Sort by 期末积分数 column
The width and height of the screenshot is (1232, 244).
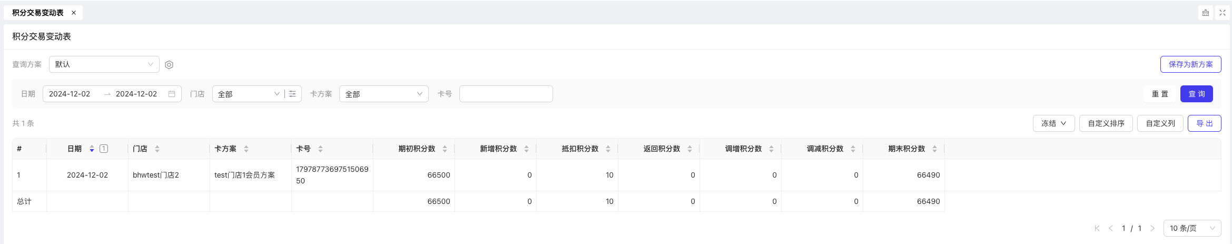(934, 149)
